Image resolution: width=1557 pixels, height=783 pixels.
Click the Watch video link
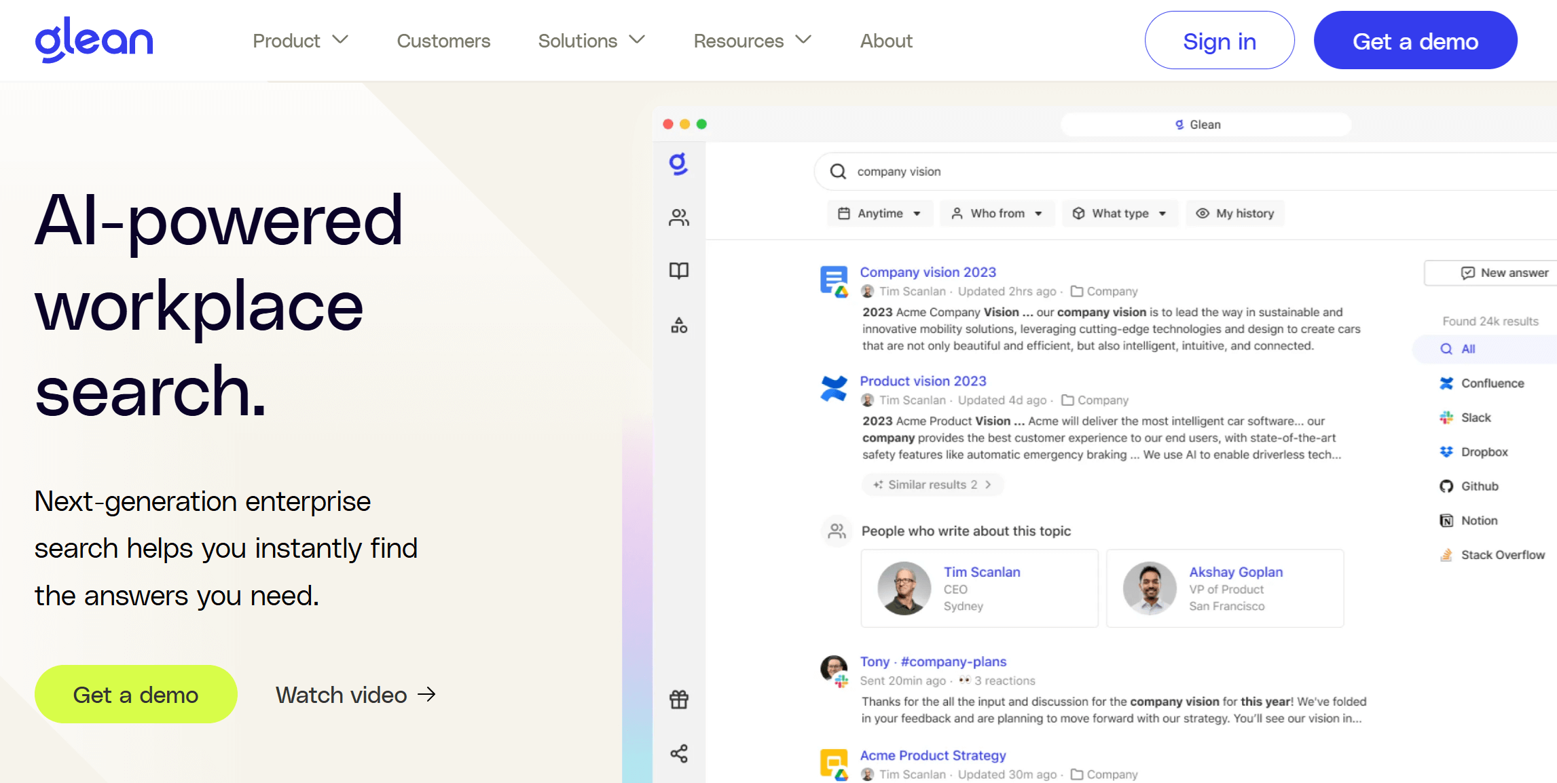click(x=356, y=695)
